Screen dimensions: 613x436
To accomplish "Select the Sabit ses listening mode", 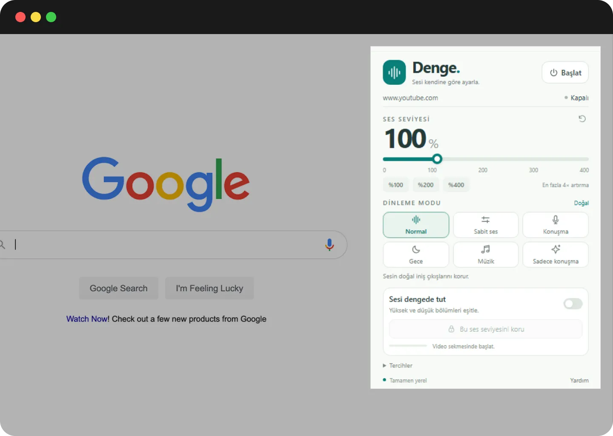I will [x=486, y=225].
